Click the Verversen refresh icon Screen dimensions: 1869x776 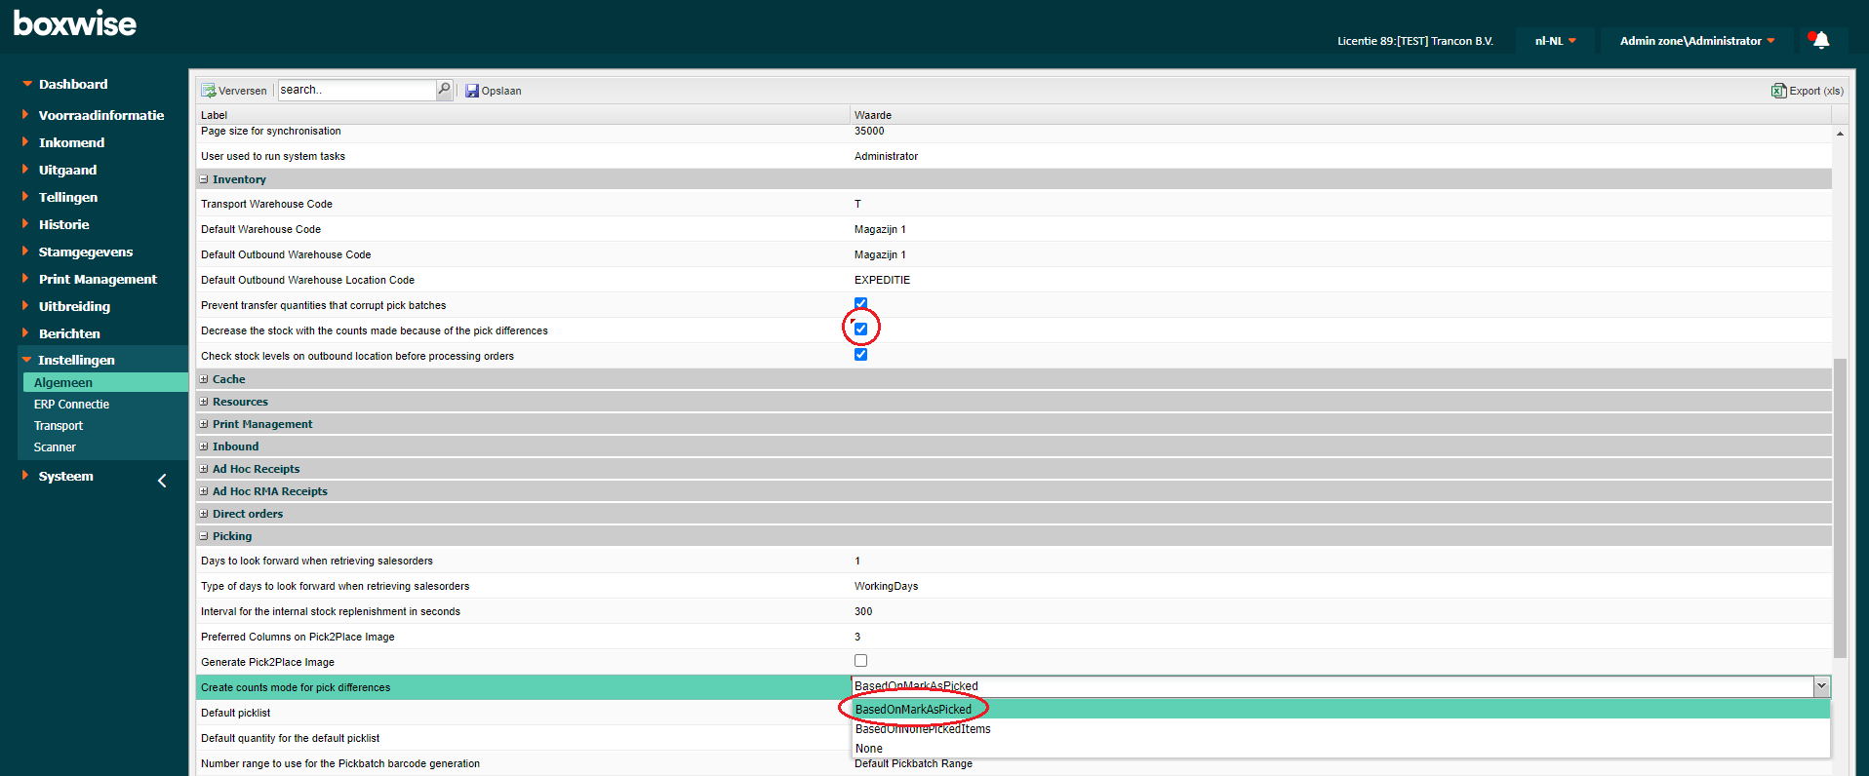coord(208,91)
